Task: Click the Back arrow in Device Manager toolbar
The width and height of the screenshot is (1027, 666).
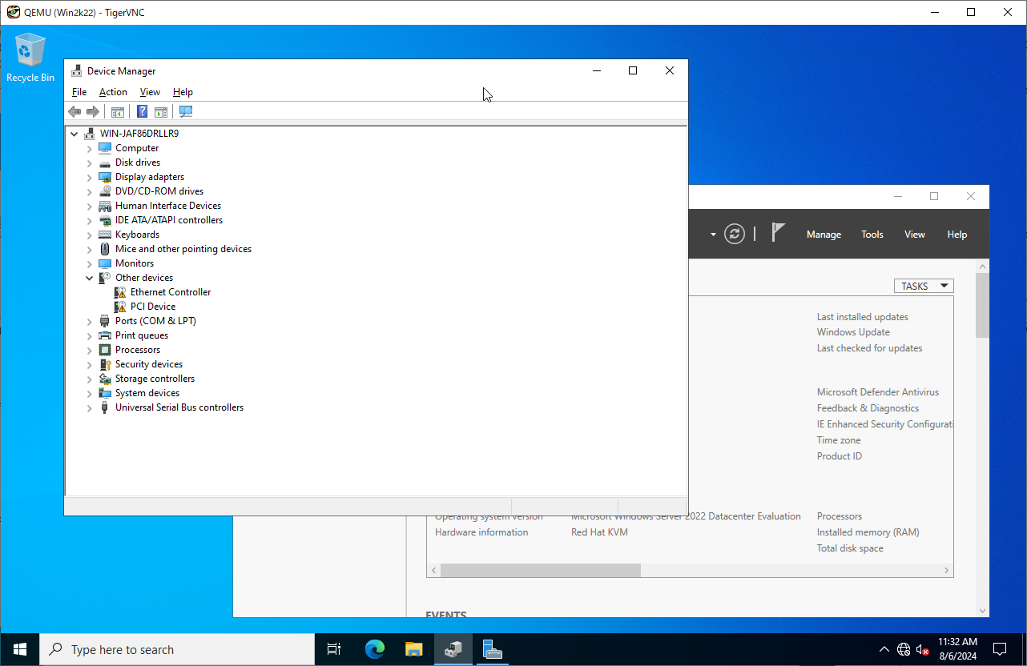Action: click(75, 111)
